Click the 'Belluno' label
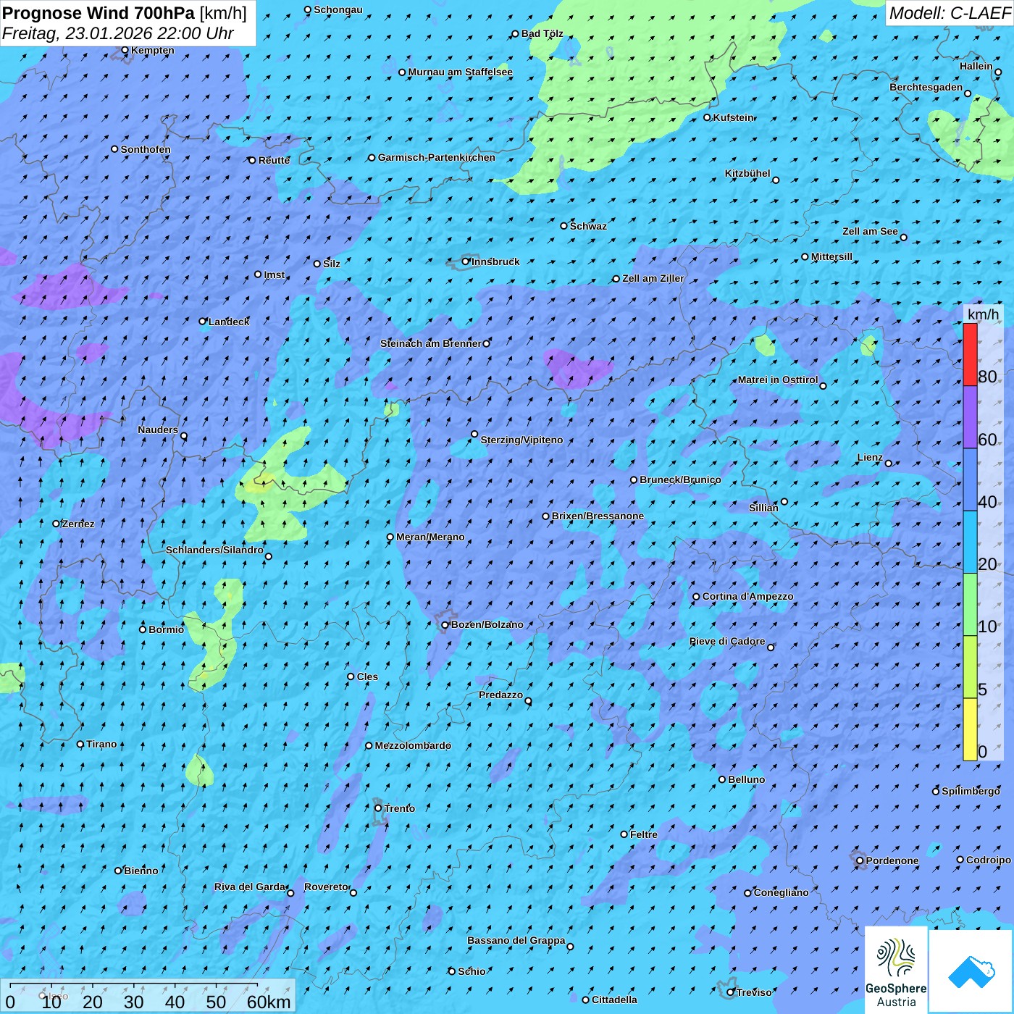The width and height of the screenshot is (1014, 1014). tap(746, 779)
